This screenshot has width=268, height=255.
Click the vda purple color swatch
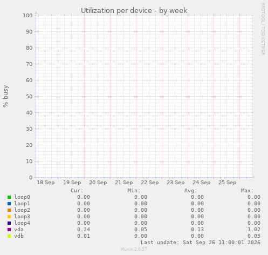[x=9, y=230]
